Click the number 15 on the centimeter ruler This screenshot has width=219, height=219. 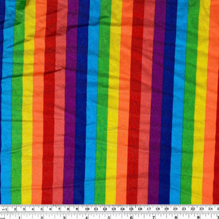131,209
